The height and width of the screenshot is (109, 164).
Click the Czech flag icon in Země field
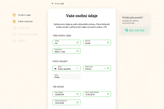55,68
